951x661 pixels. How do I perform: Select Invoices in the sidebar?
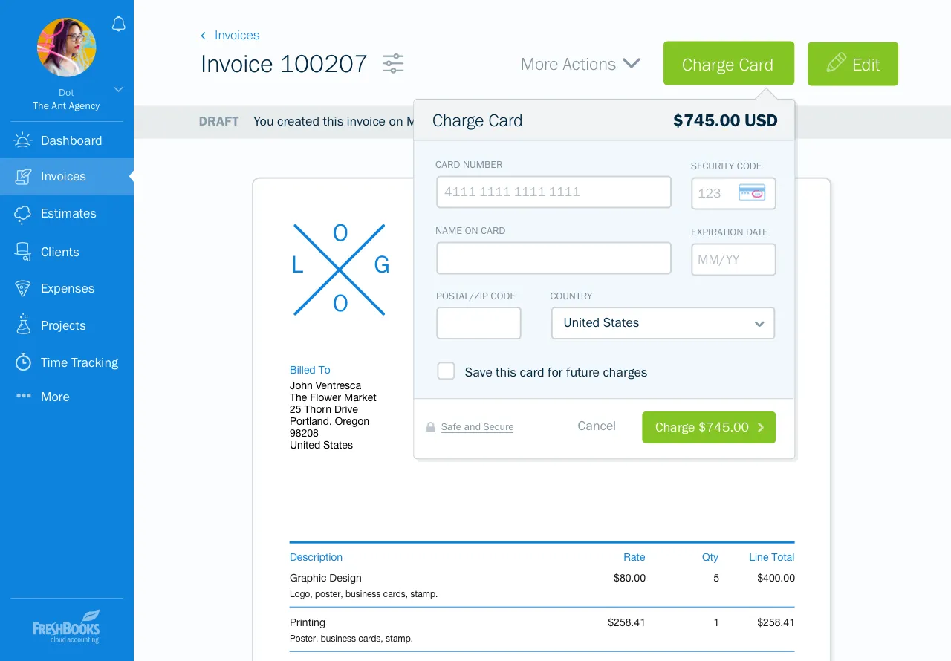[x=63, y=177]
